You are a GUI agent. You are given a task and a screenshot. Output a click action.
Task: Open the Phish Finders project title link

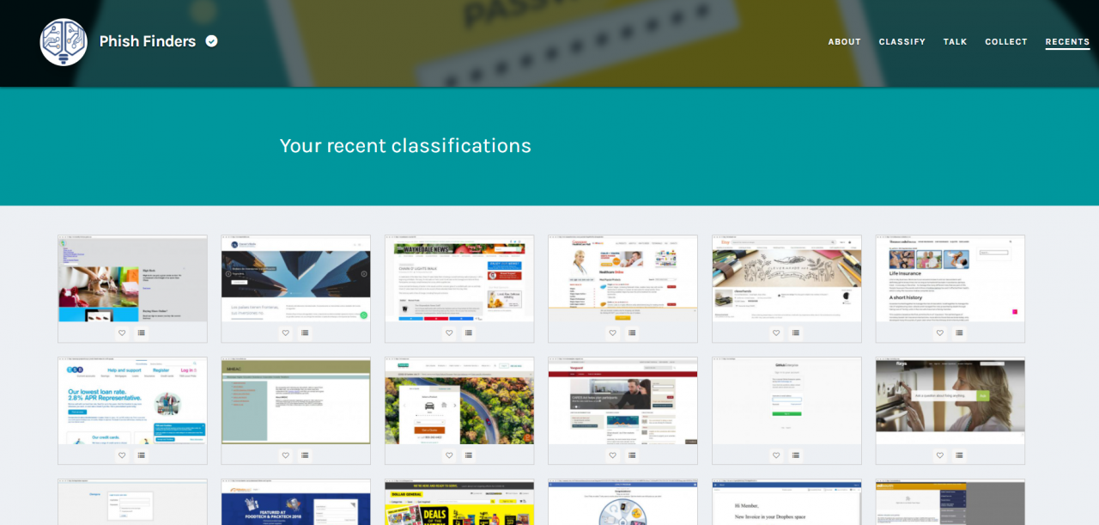(148, 41)
